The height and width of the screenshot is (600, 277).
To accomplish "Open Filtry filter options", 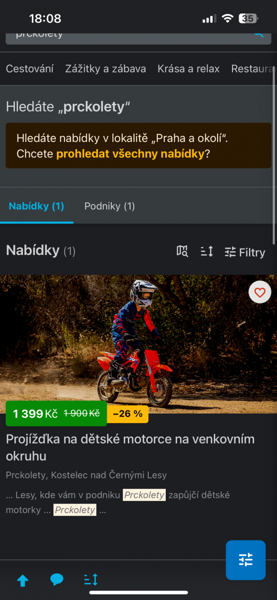I will point(245,252).
